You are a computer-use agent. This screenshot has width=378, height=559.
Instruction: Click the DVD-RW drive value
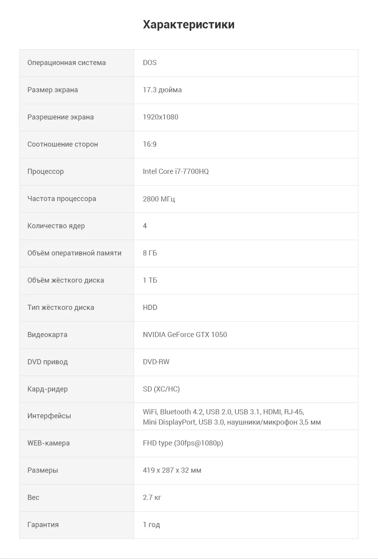click(x=156, y=362)
